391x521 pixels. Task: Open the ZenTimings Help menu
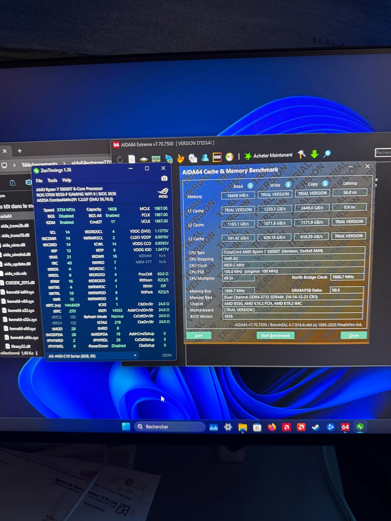coord(67,180)
